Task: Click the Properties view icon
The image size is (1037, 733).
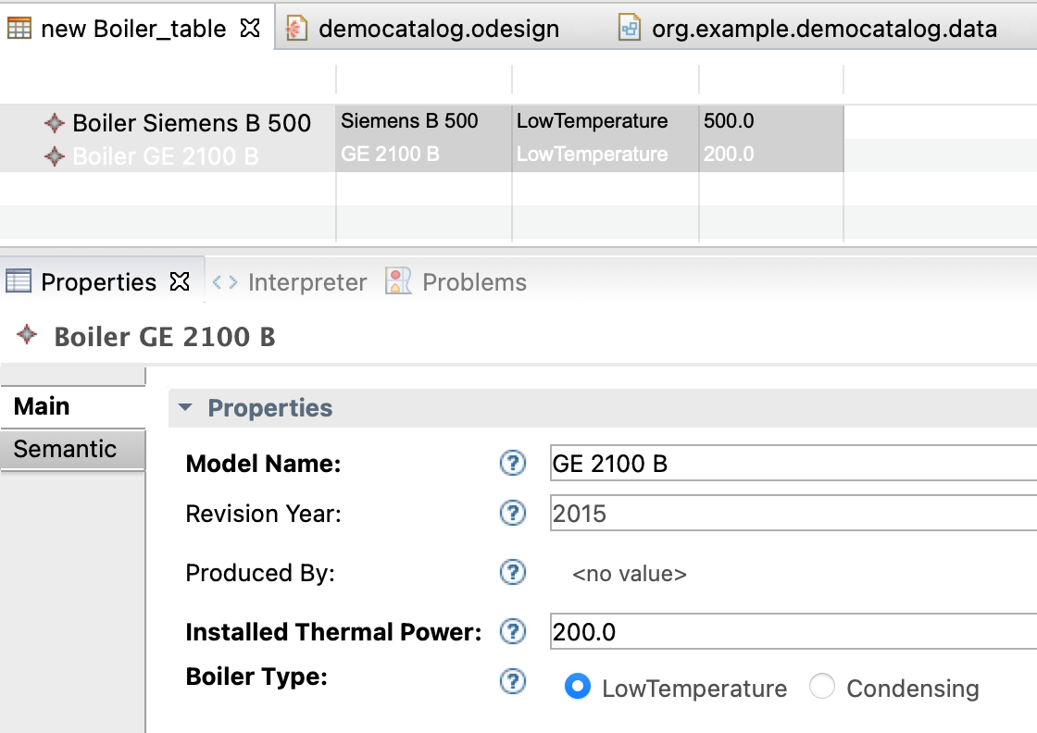Action: tap(19, 281)
